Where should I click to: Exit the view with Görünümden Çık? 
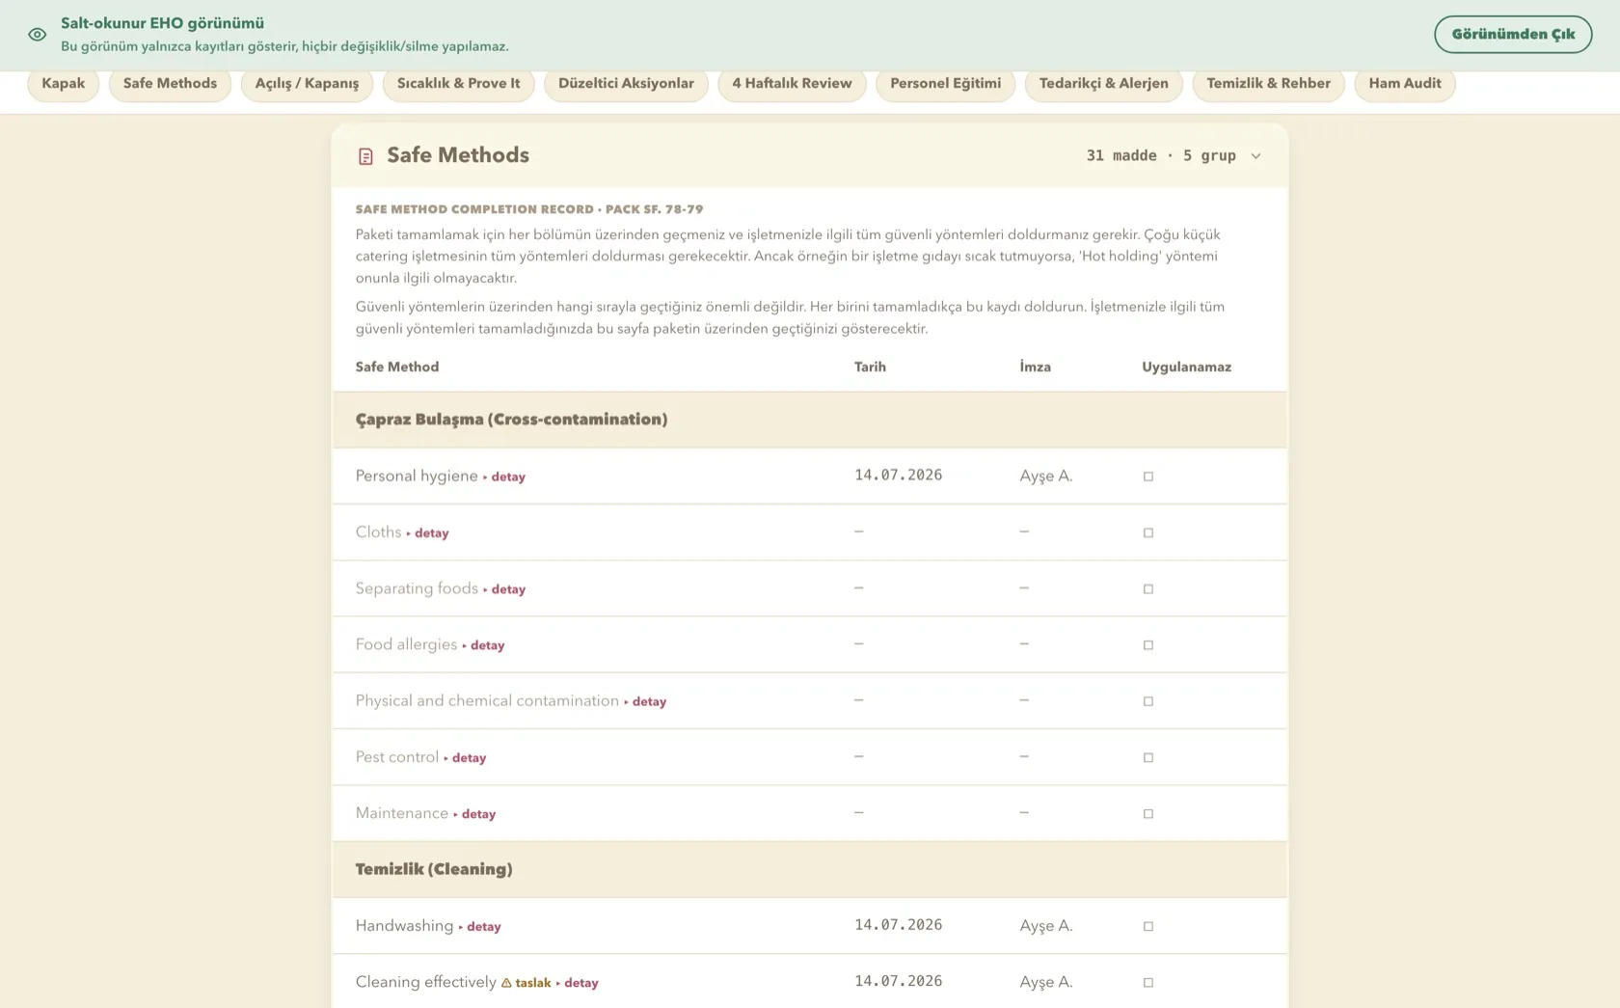tap(1513, 35)
